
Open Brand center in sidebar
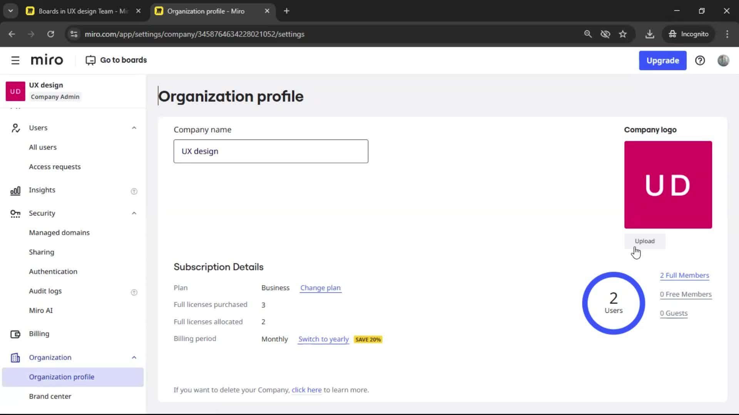pyautogui.click(x=50, y=396)
